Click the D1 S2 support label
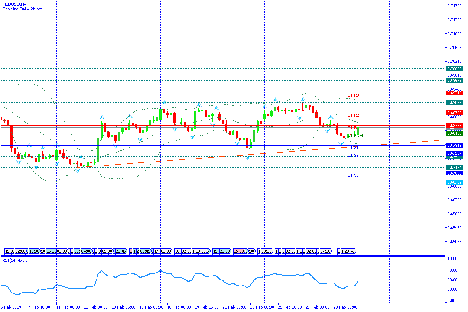Viewport: 468px width, 312px height. (353, 155)
